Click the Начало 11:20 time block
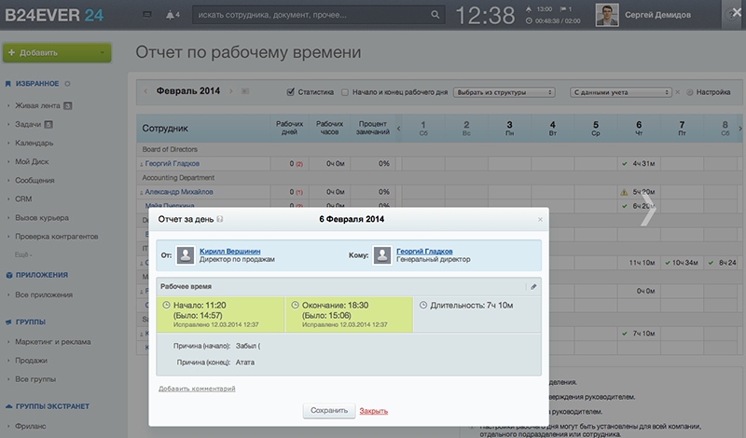This screenshot has height=438, width=746. click(221, 314)
